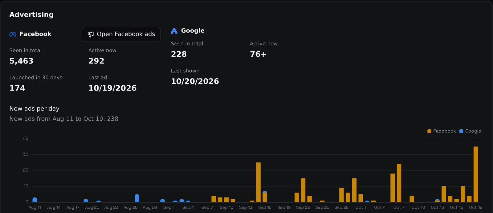Click the Facebook bar at Sep 22
Screen dimensions: 493x213
[x=303, y=190]
